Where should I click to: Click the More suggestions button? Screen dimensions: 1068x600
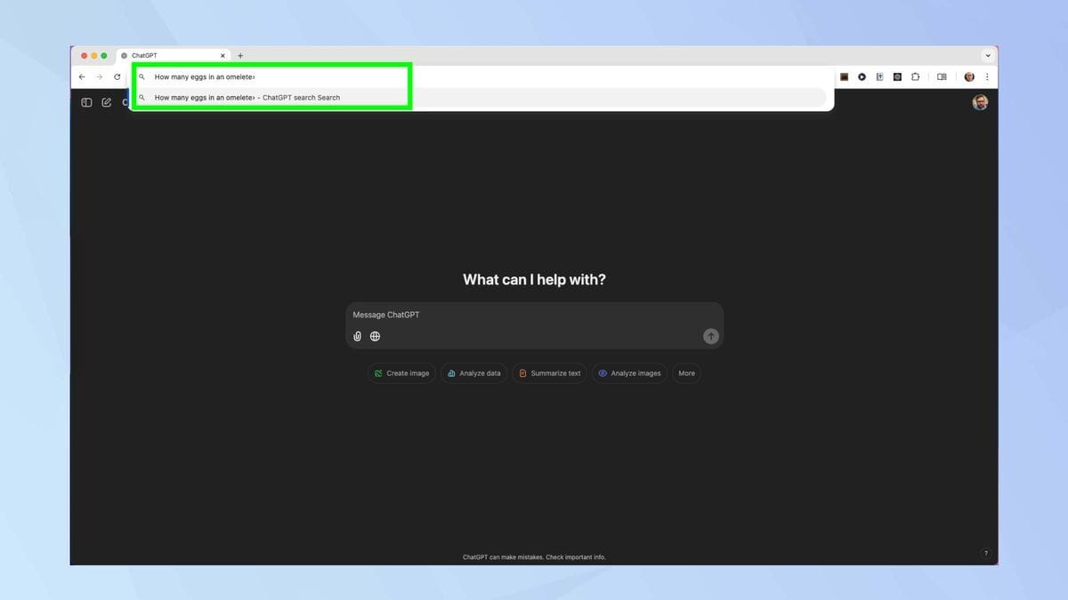(686, 373)
